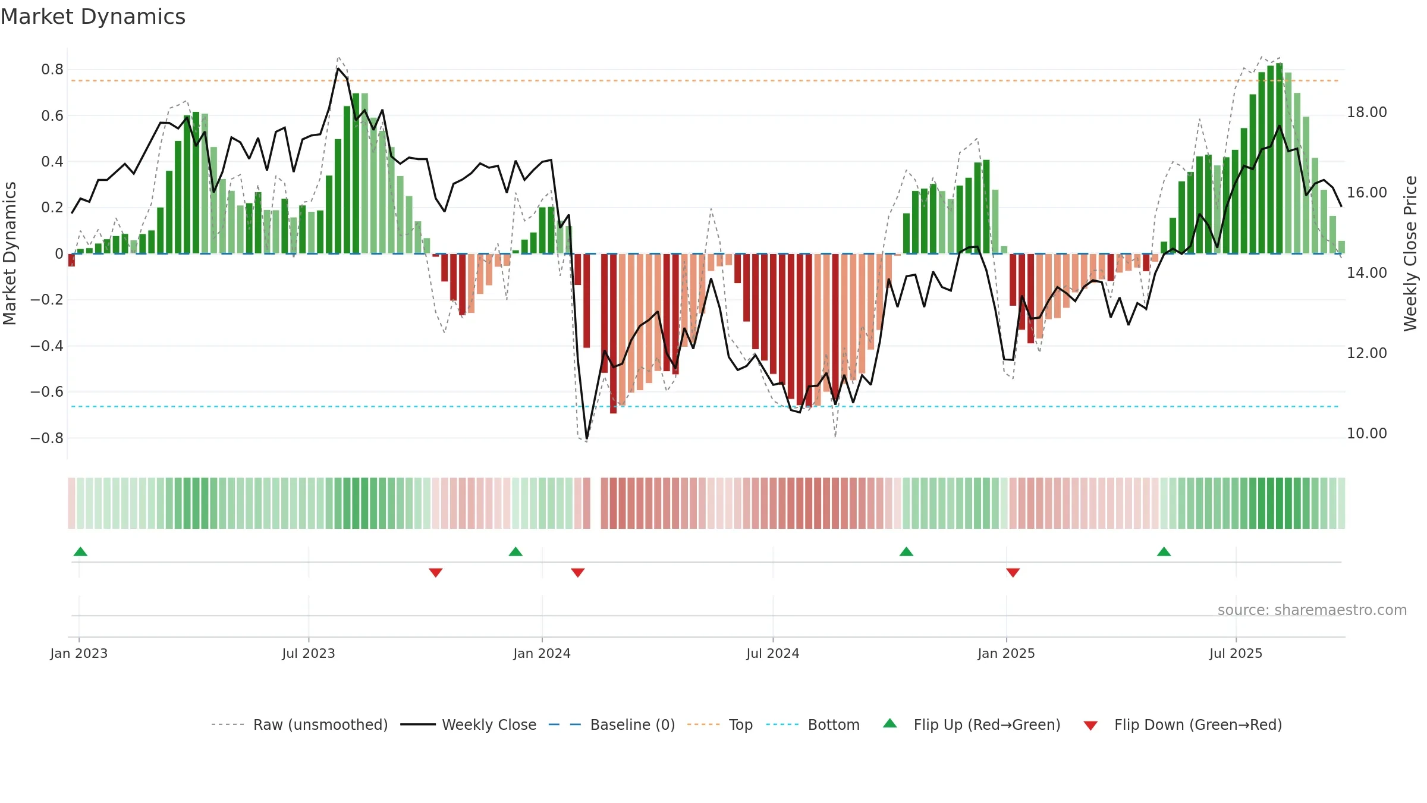Click the −0.6 left axis tick label

click(x=47, y=392)
